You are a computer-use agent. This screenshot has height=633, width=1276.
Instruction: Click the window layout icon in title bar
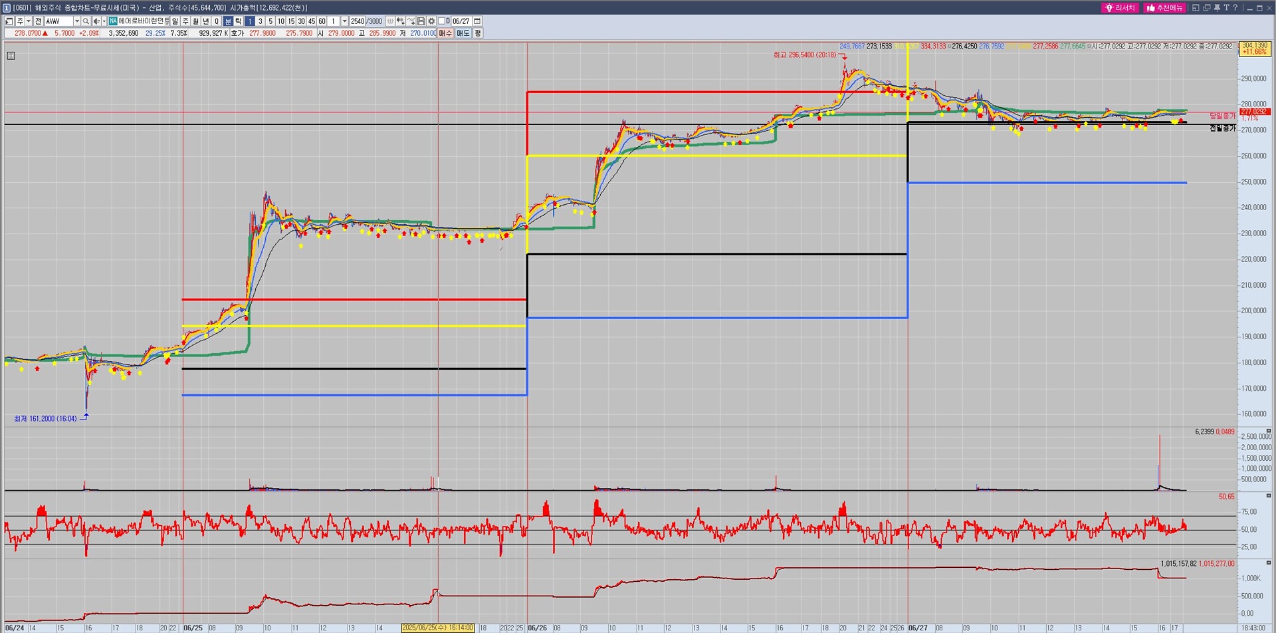pos(1196,8)
